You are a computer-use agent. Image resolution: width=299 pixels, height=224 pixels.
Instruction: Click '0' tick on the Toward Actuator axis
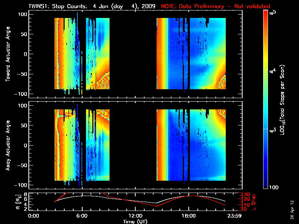tap(26, 54)
